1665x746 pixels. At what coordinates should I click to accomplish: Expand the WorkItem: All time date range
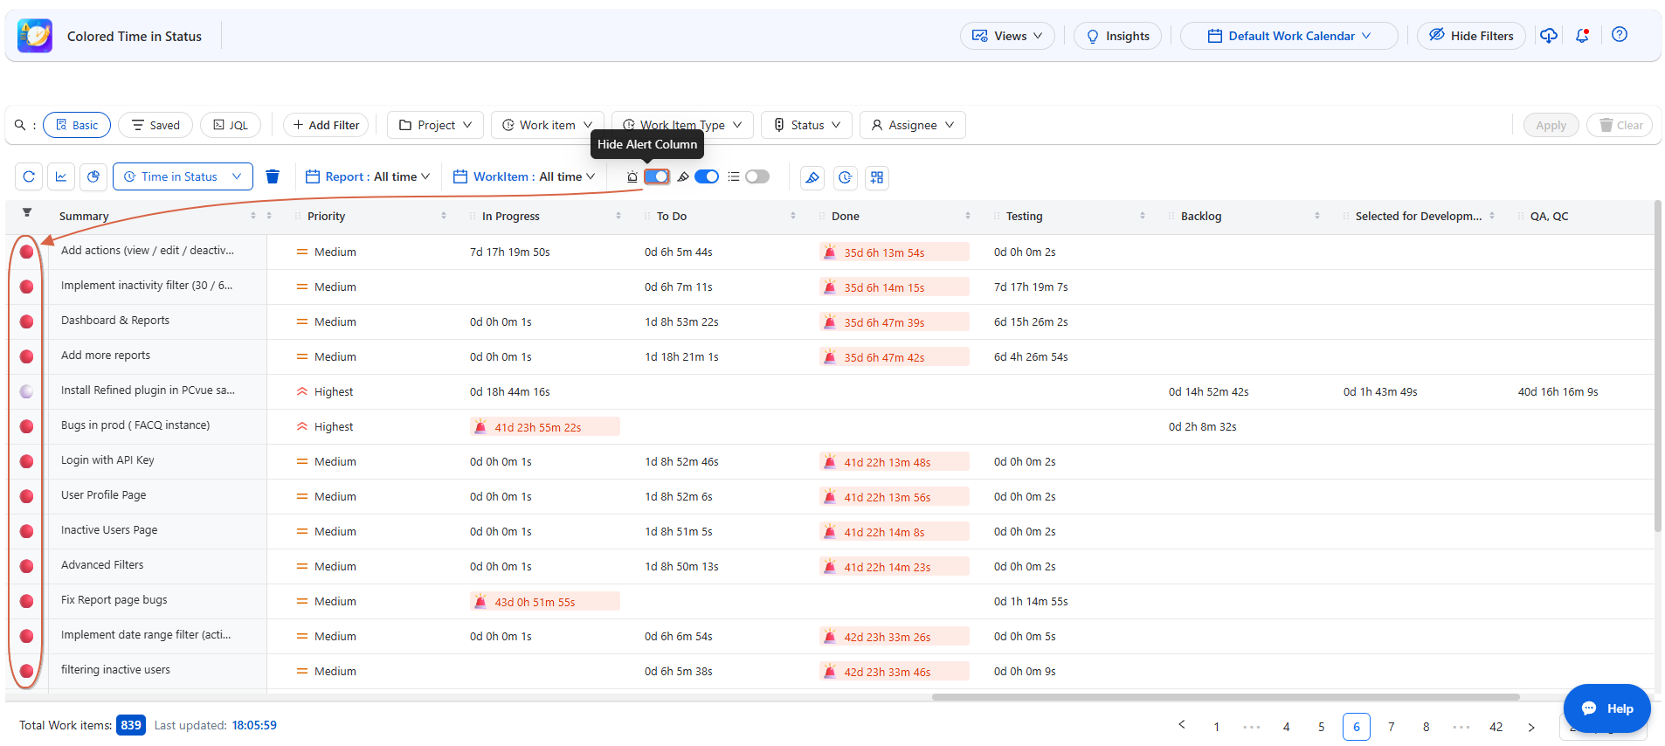[x=524, y=176]
